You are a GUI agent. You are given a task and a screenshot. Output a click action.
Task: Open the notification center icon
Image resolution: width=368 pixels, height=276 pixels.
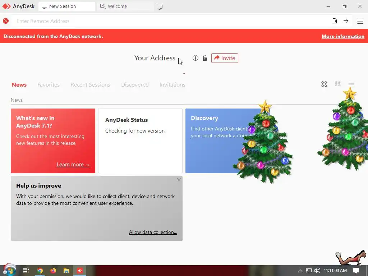pyautogui.click(x=356, y=271)
